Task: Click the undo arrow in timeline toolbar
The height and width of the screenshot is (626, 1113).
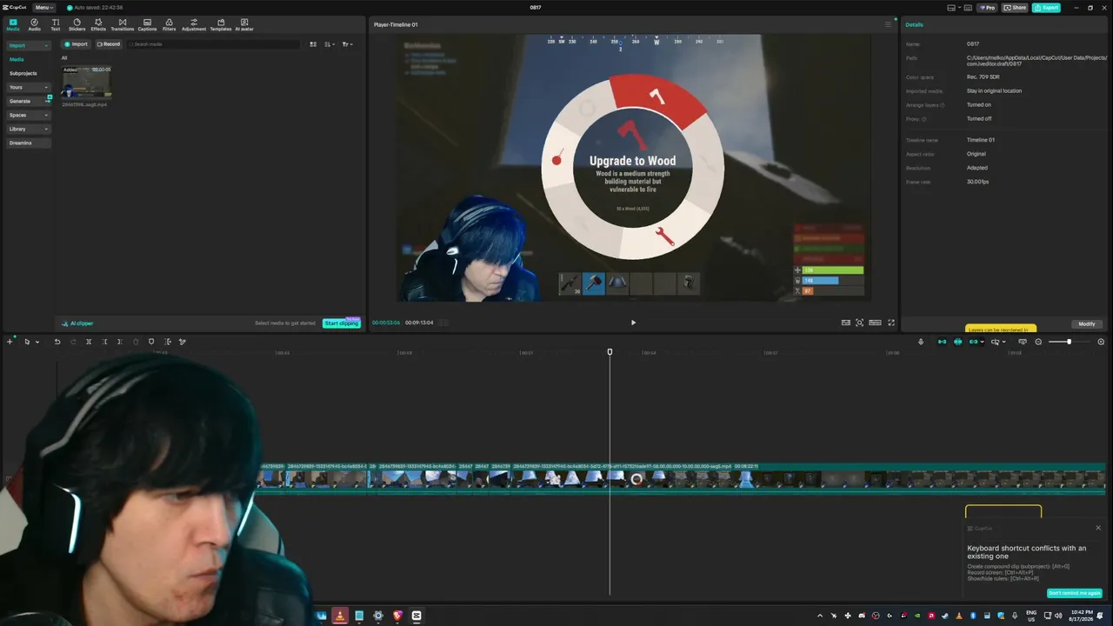Action: 57,342
